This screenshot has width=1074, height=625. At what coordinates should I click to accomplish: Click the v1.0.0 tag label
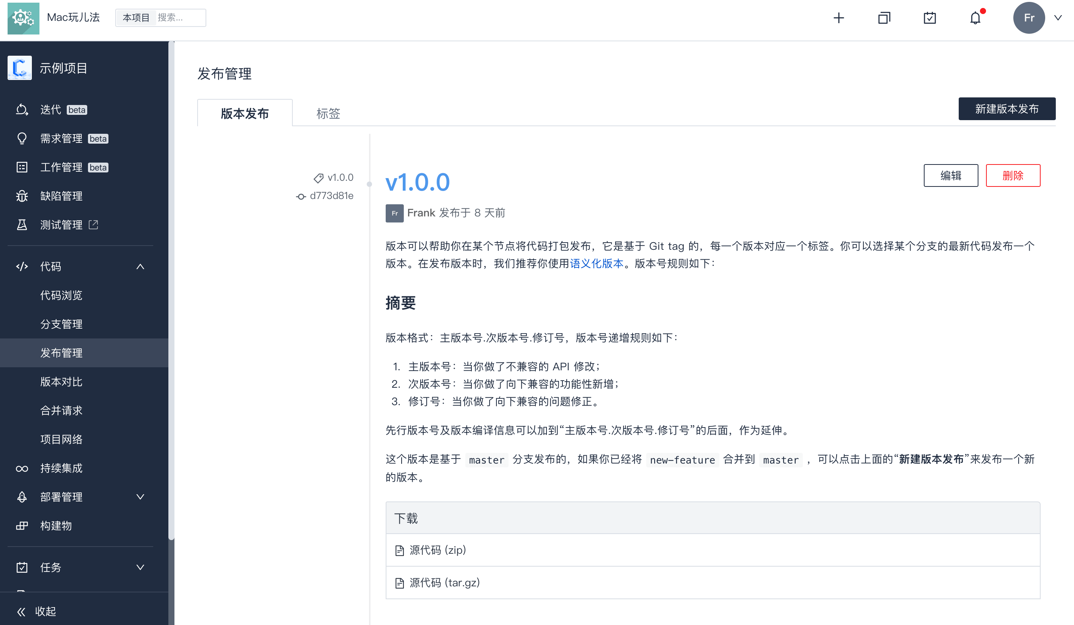[340, 177]
